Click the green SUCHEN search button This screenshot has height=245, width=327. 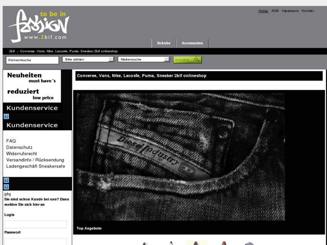click(x=188, y=60)
